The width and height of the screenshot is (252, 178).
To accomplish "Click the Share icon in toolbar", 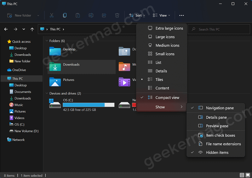I will (x=104, y=15).
